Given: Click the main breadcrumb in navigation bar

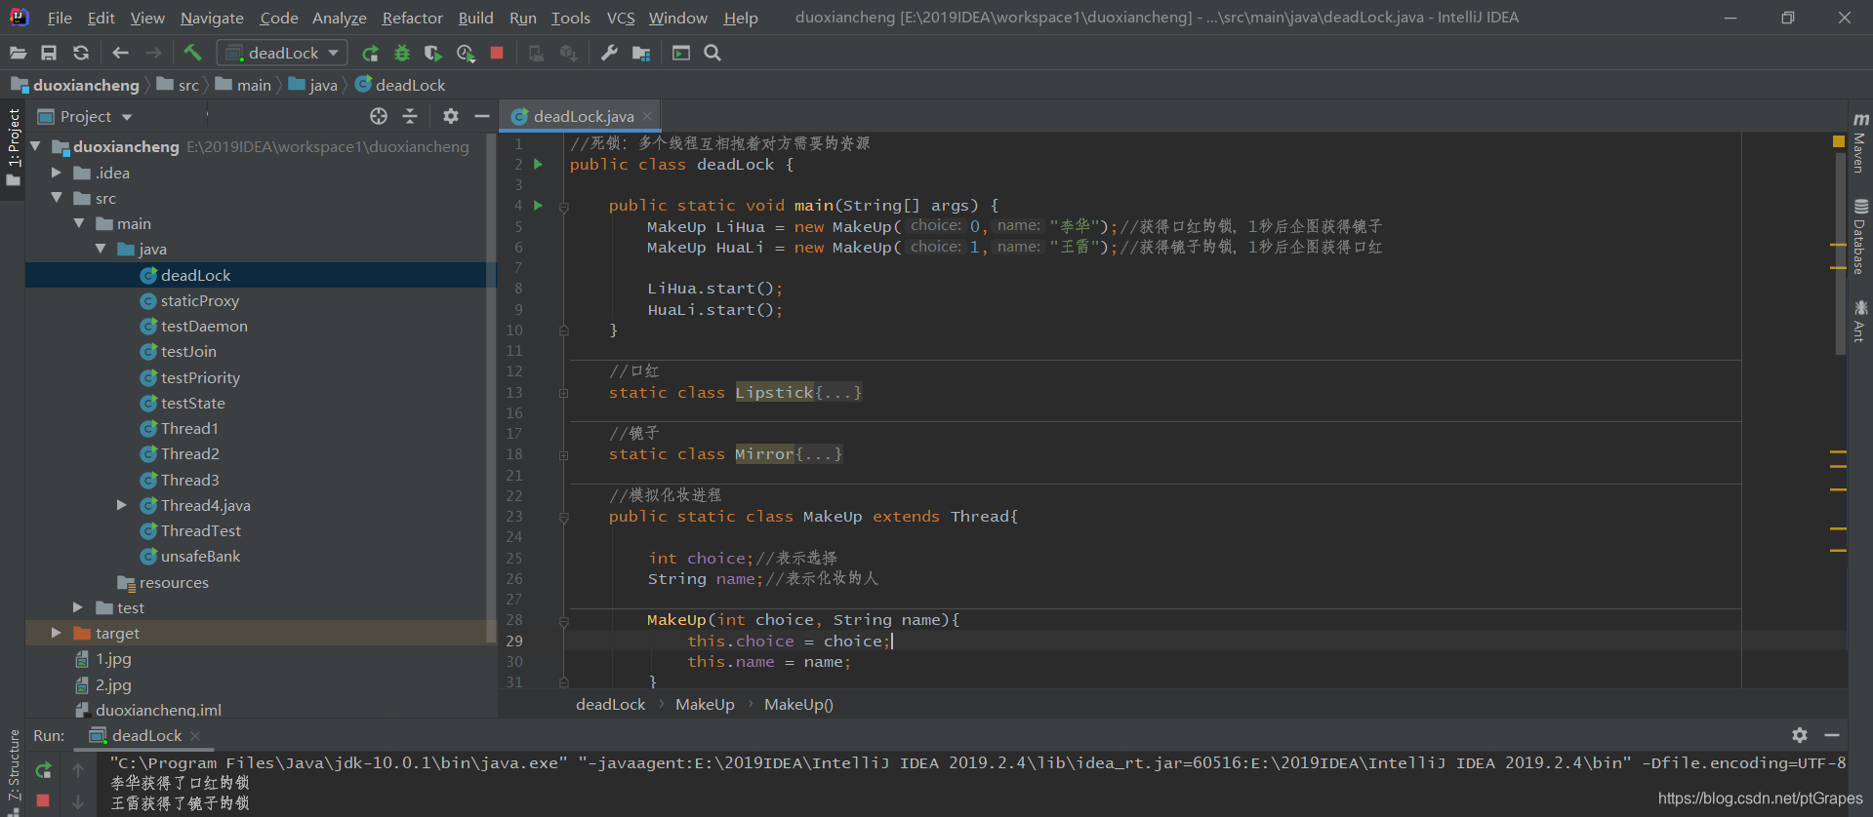Looking at the screenshot, I should (243, 85).
